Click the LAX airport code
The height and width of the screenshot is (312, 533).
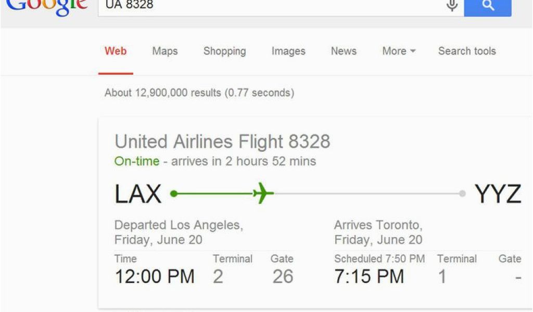tap(137, 194)
